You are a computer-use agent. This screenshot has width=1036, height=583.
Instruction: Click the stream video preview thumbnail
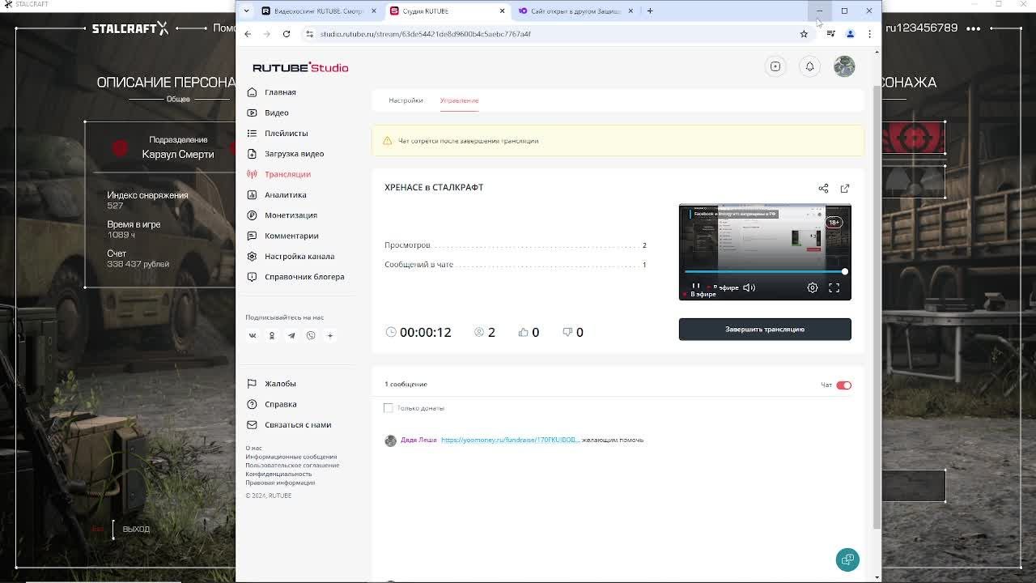[765, 252]
